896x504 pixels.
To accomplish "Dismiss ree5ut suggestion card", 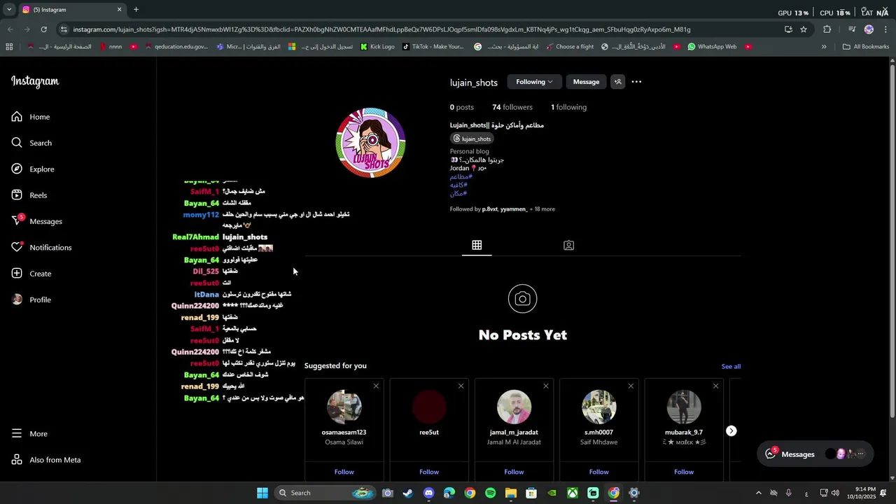I will point(461,386).
